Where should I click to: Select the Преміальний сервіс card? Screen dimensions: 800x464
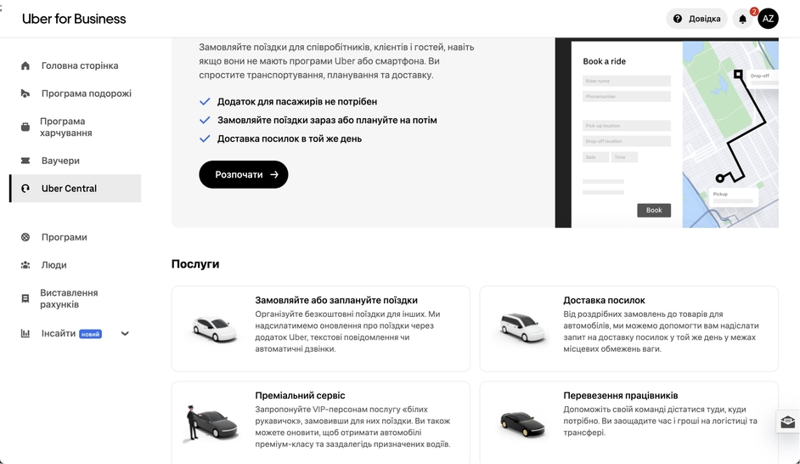tap(320, 422)
